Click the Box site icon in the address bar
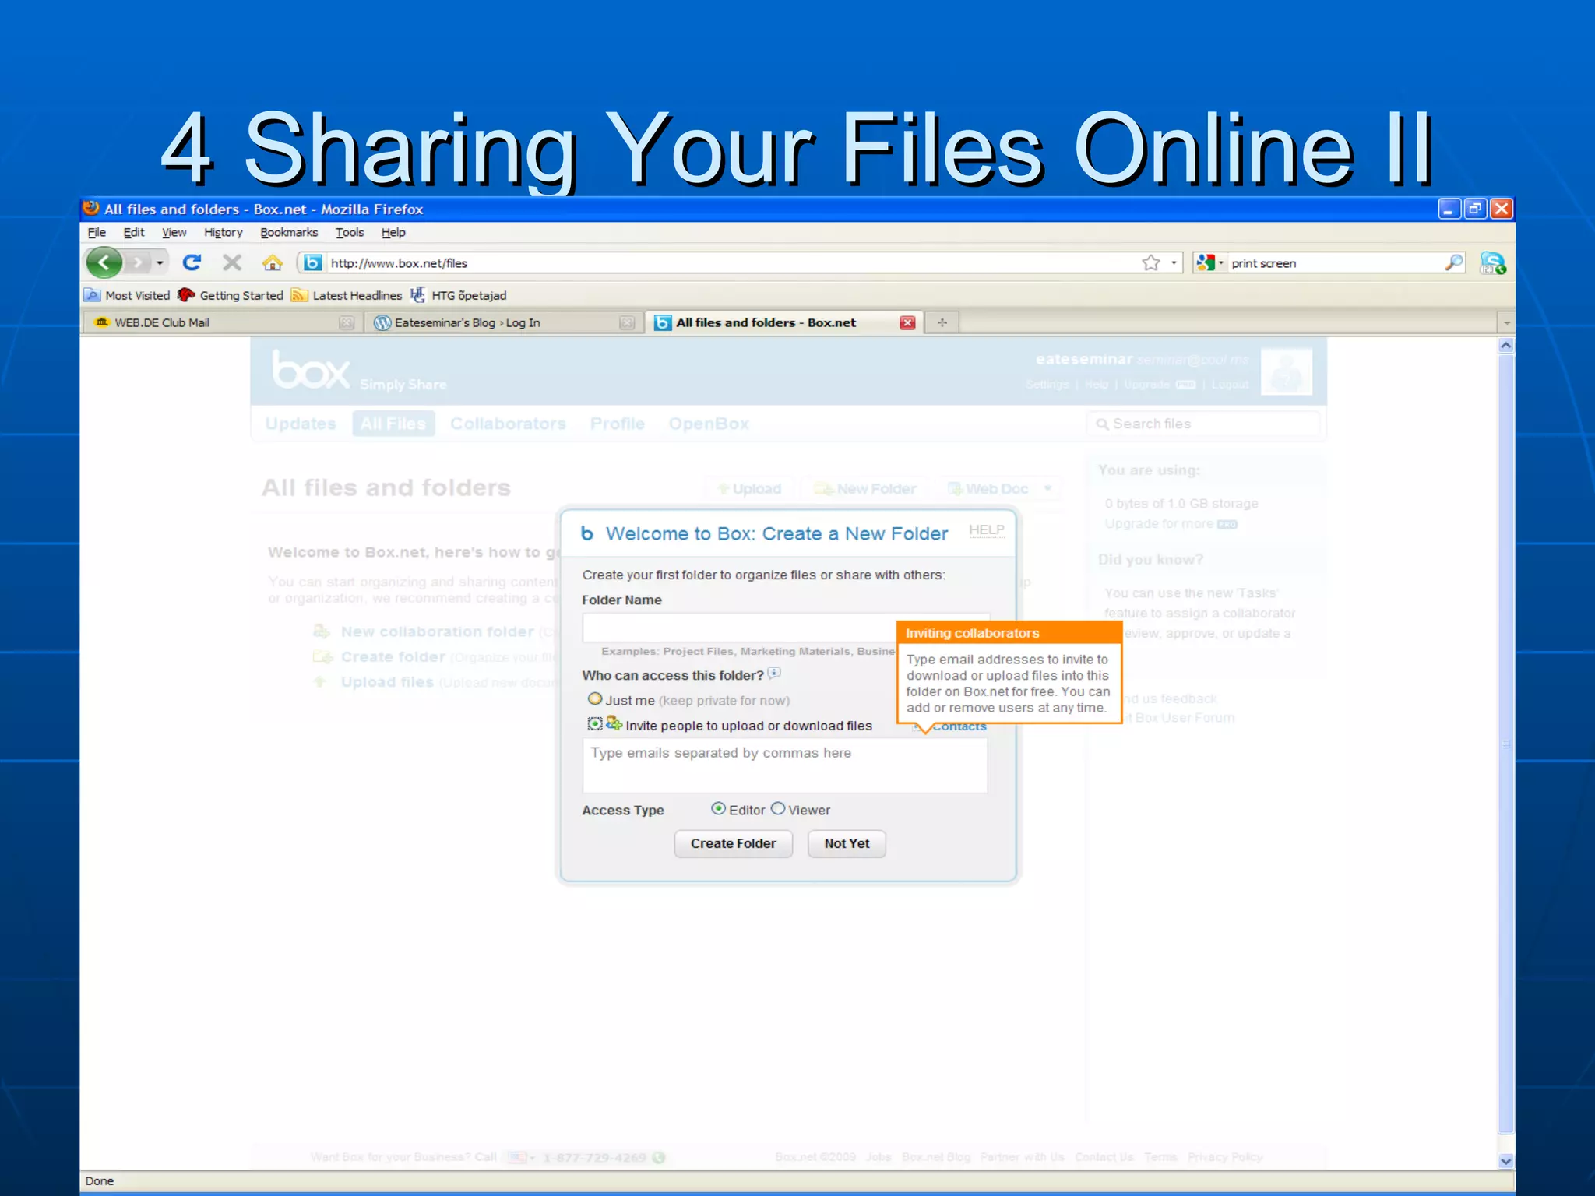The width and height of the screenshot is (1595, 1196). click(312, 263)
